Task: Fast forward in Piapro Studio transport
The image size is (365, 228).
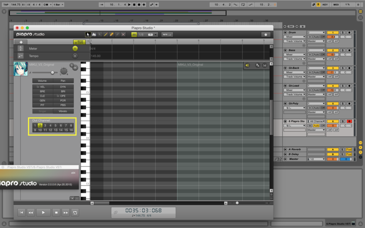Action: (66, 212)
